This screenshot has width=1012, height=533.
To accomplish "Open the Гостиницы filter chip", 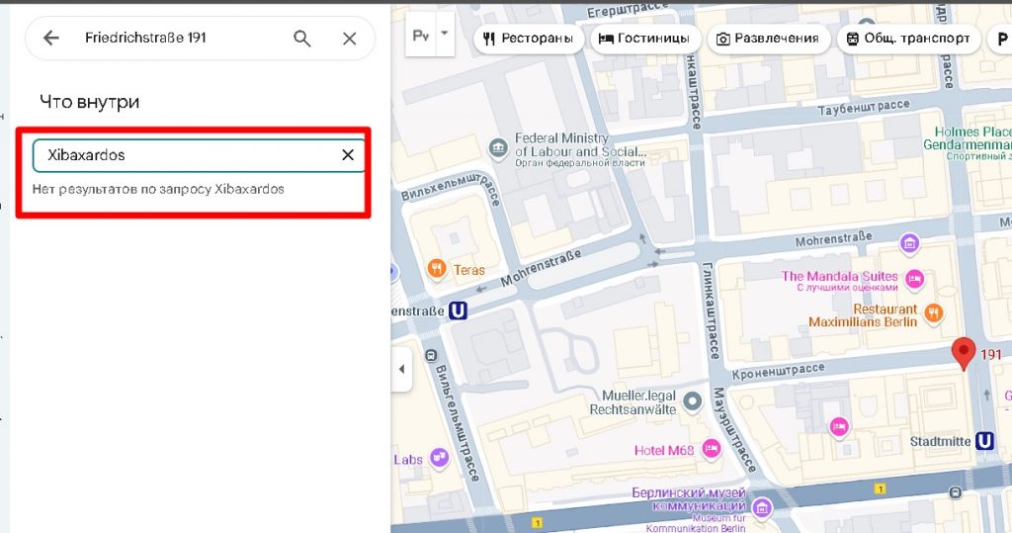I will [644, 39].
